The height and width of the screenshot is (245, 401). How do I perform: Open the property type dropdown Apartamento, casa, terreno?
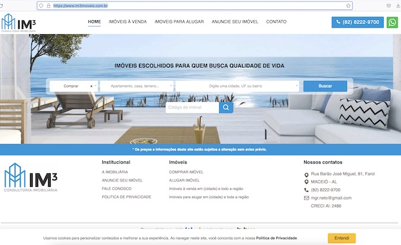pyautogui.click(x=137, y=86)
